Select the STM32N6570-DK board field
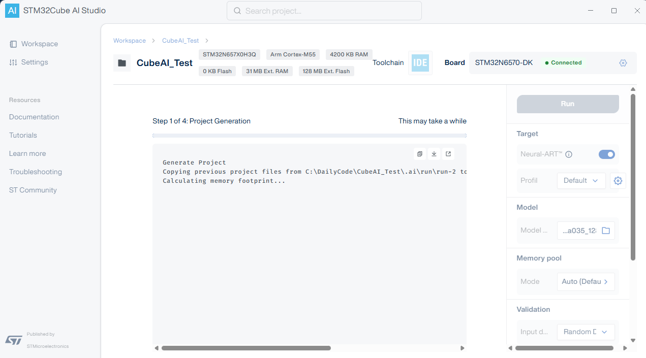The height and width of the screenshot is (358, 646). (552, 63)
